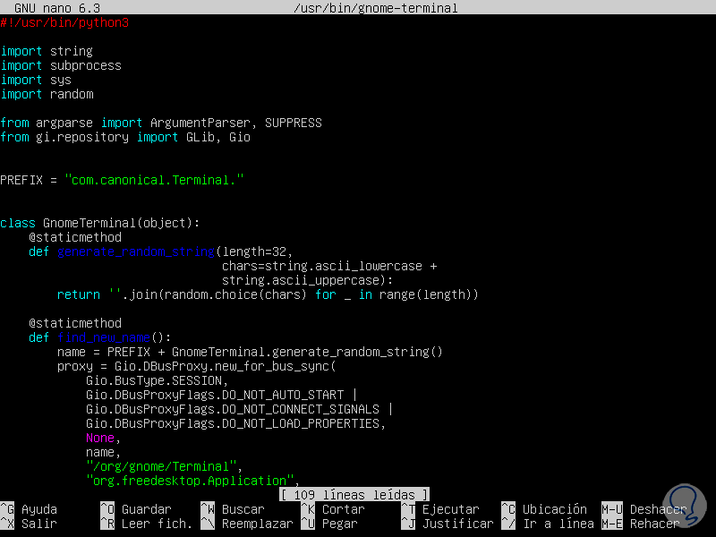Click the M-E Rehacer redo shortcut
Viewport: 716px width, 537px height.
pyautogui.click(x=641, y=524)
